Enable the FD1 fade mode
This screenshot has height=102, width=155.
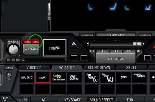[x=103, y=51]
